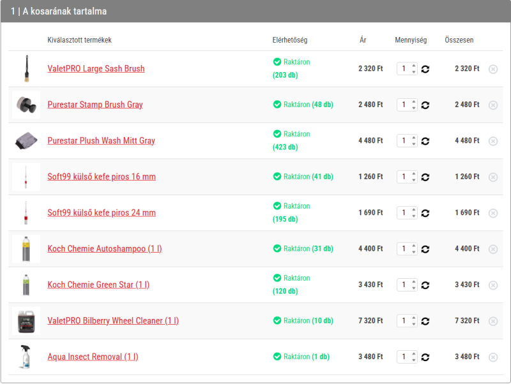The width and height of the screenshot is (511, 384).
Task: Open Soft99 külső kefe piros 24 mm link
Action: tap(102, 213)
